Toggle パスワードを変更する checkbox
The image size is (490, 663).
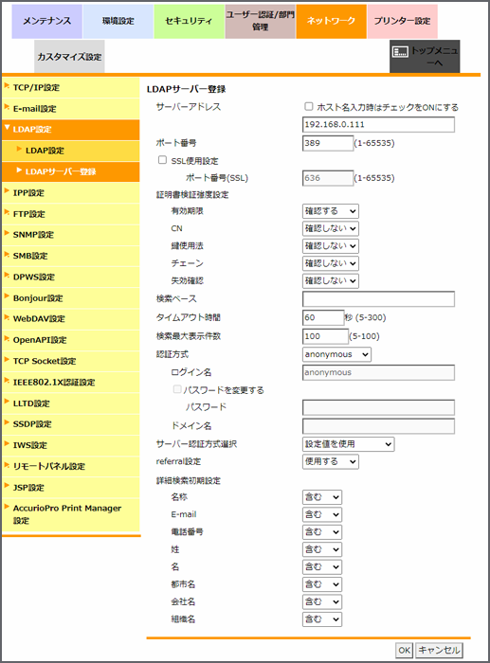point(177,389)
